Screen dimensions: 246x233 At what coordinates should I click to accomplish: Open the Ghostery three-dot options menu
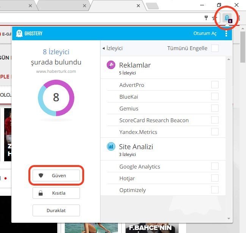pos(226,34)
